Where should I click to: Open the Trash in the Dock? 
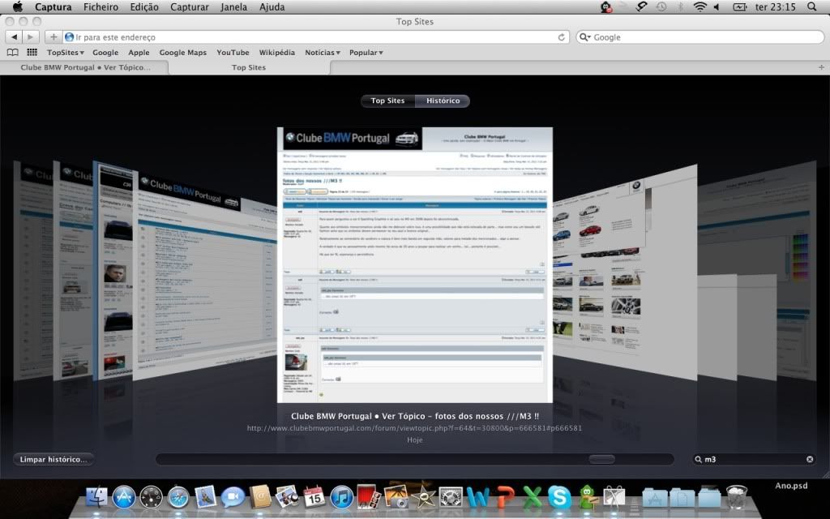tap(736, 497)
